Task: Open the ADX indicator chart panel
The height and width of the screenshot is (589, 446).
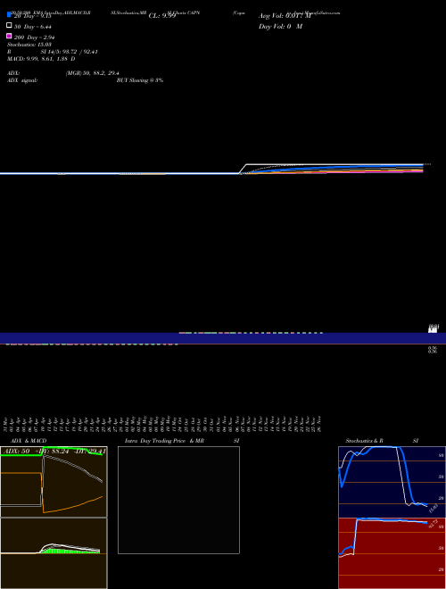Action: tap(54, 482)
